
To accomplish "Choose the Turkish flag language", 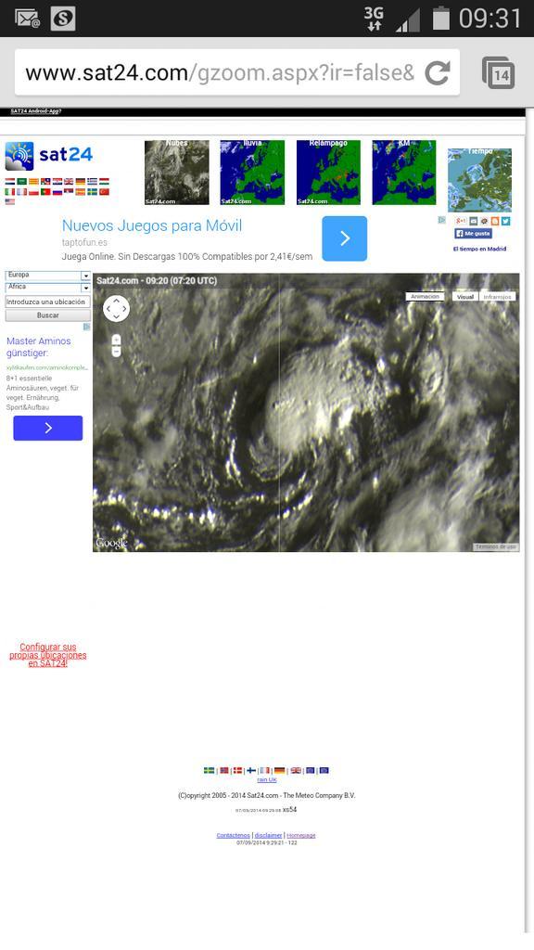I will [104, 192].
